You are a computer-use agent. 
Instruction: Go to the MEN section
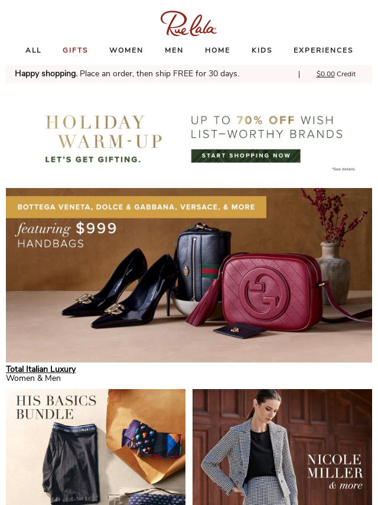coord(174,50)
